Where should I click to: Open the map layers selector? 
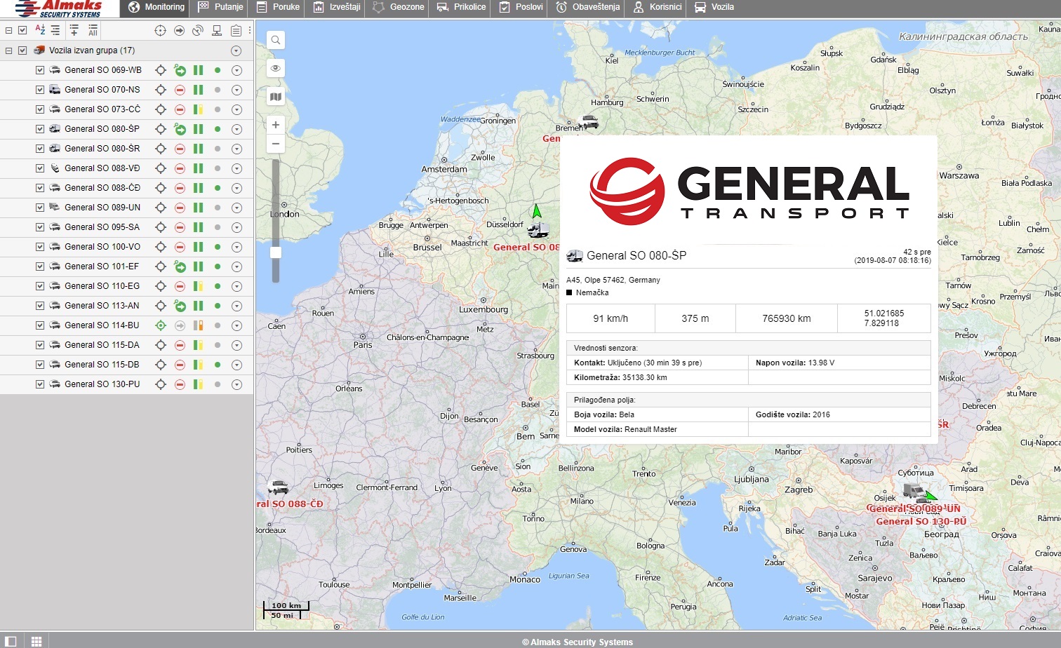[276, 97]
